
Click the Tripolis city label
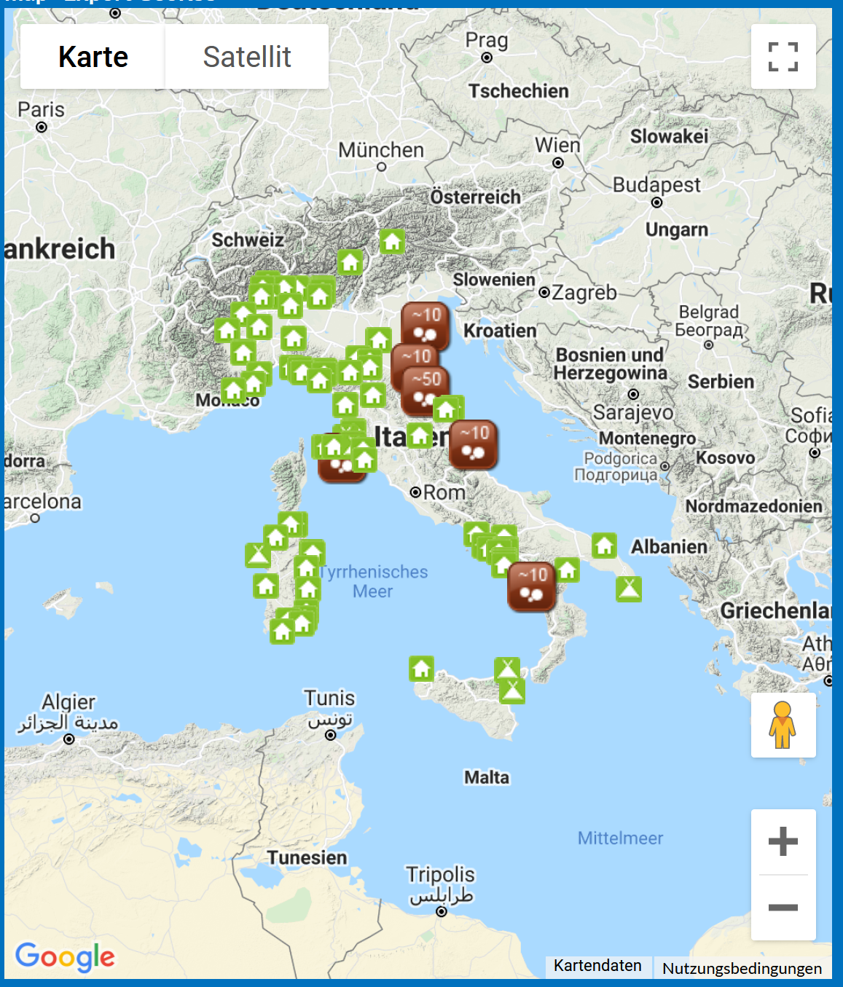[440, 874]
